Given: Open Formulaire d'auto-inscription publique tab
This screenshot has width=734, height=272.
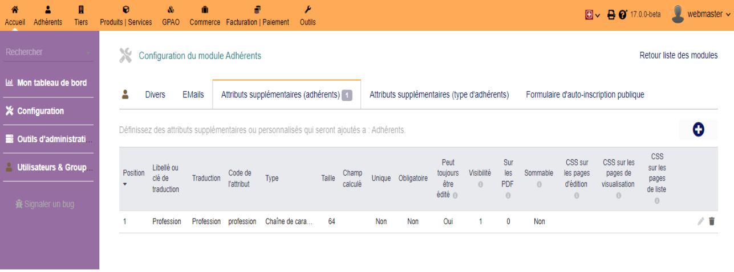Looking at the screenshot, I should (x=585, y=95).
